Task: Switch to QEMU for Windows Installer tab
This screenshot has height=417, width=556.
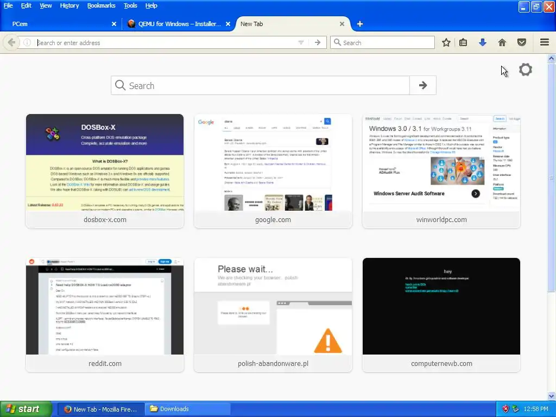Action: [x=178, y=24]
